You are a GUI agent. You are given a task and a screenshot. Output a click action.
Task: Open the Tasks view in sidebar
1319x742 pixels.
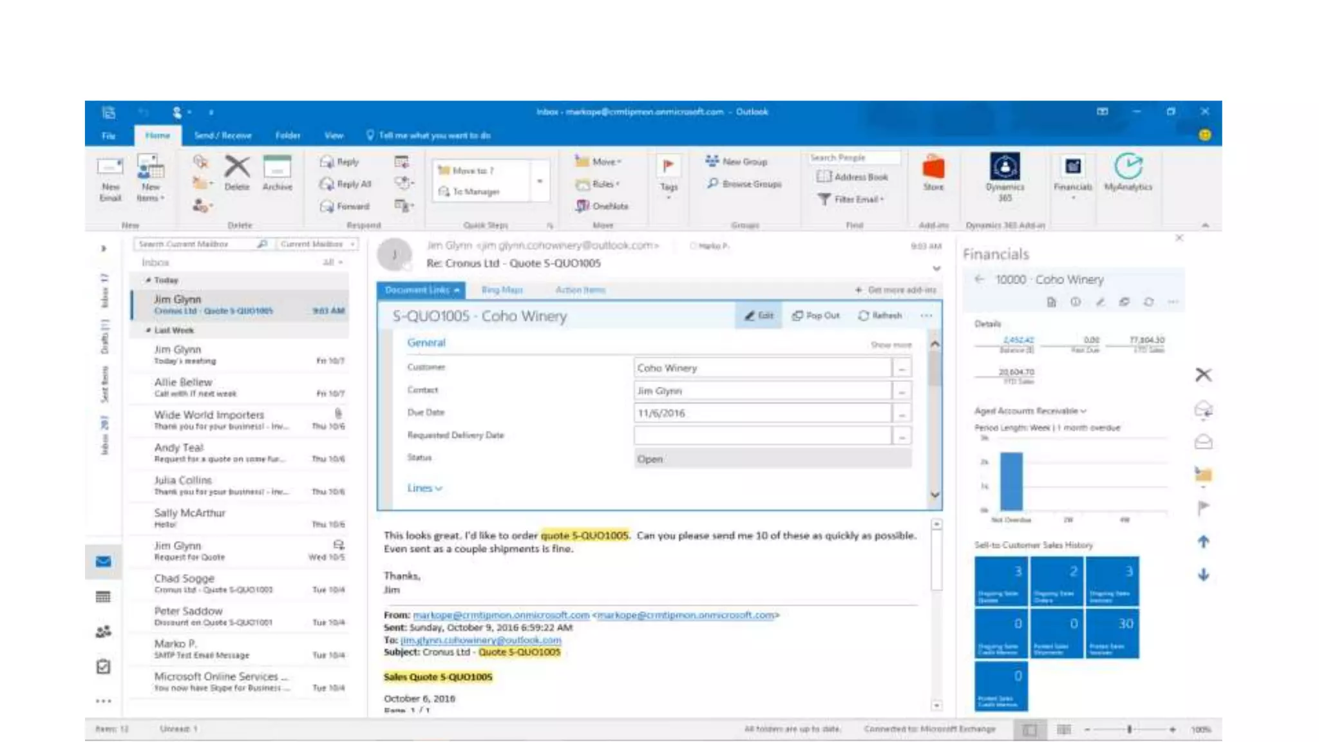coord(103,667)
